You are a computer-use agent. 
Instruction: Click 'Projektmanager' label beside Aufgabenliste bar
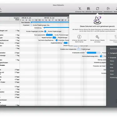click(86, 49)
